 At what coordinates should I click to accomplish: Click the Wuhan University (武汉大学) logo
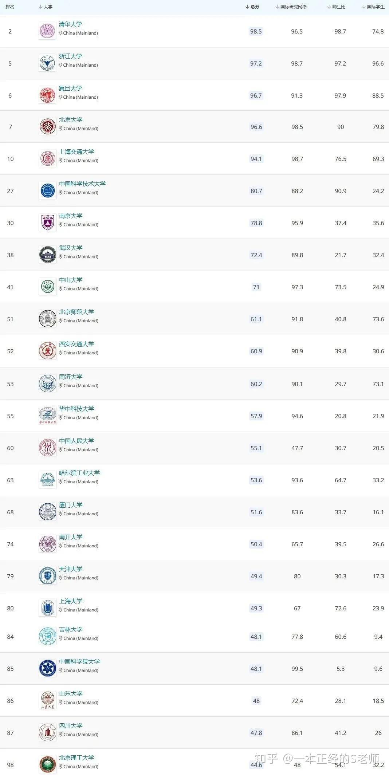(47, 255)
